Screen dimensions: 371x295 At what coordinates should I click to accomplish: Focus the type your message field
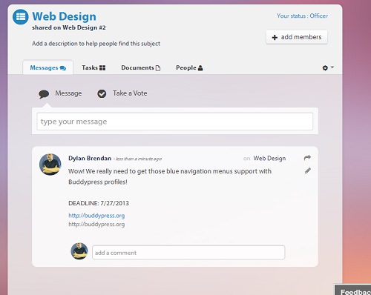click(175, 122)
